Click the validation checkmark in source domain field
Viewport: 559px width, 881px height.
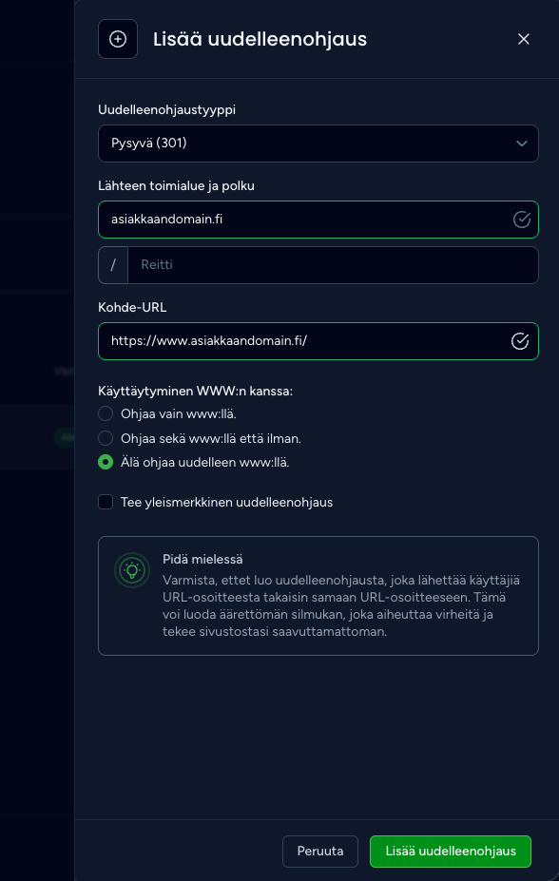click(x=522, y=220)
